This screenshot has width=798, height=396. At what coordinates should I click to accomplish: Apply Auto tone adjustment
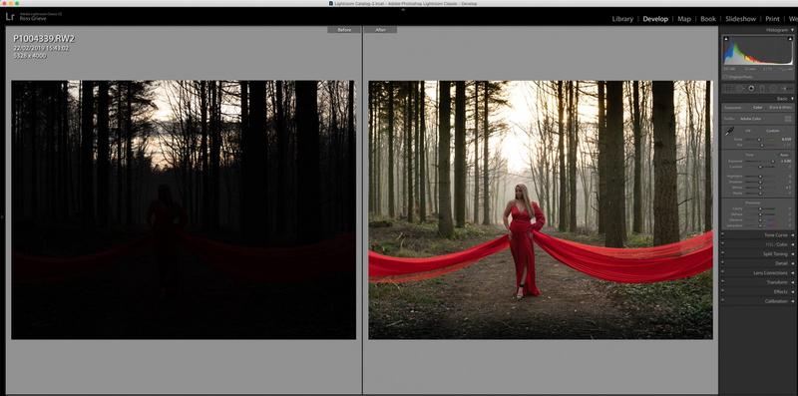click(x=784, y=156)
